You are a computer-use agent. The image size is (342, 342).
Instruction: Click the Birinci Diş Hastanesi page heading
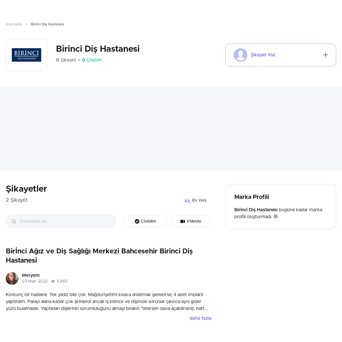tap(98, 49)
